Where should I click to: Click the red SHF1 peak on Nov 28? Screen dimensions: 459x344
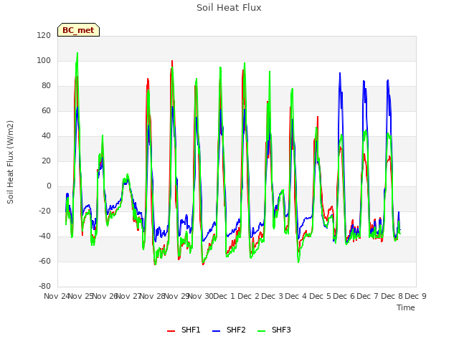click(x=172, y=61)
